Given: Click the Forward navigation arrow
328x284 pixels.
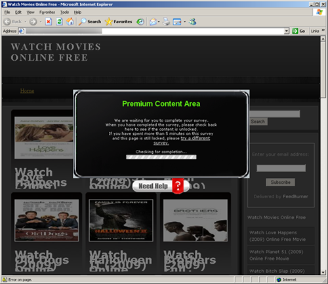Looking at the screenshot, I should [x=33, y=22].
